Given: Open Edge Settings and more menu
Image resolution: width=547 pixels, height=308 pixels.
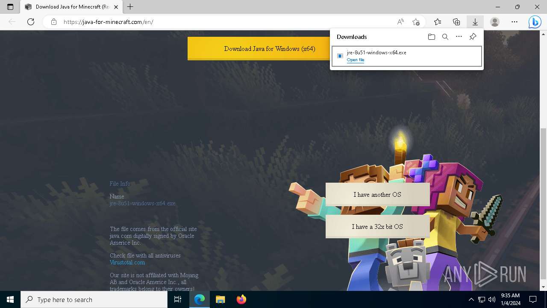Looking at the screenshot, I should 515,22.
